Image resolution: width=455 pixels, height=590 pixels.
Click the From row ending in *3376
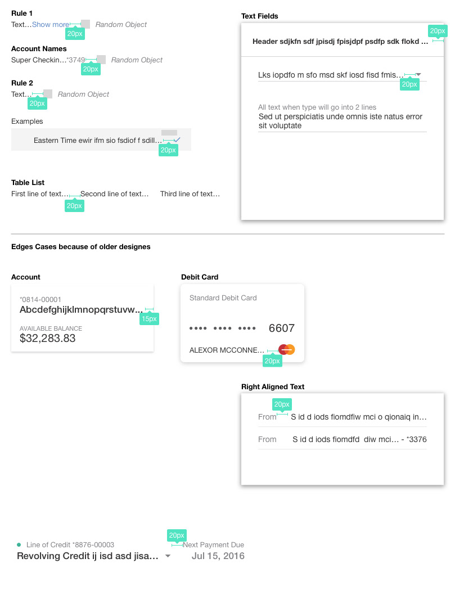coord(342,439)
